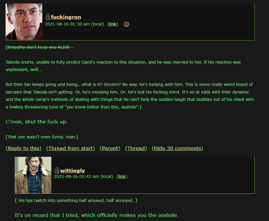The width and height of the screenshot is (269, 221).
Task: Click the 2021-08-16 01:42 am timestamp
Action: coord(83,176)
